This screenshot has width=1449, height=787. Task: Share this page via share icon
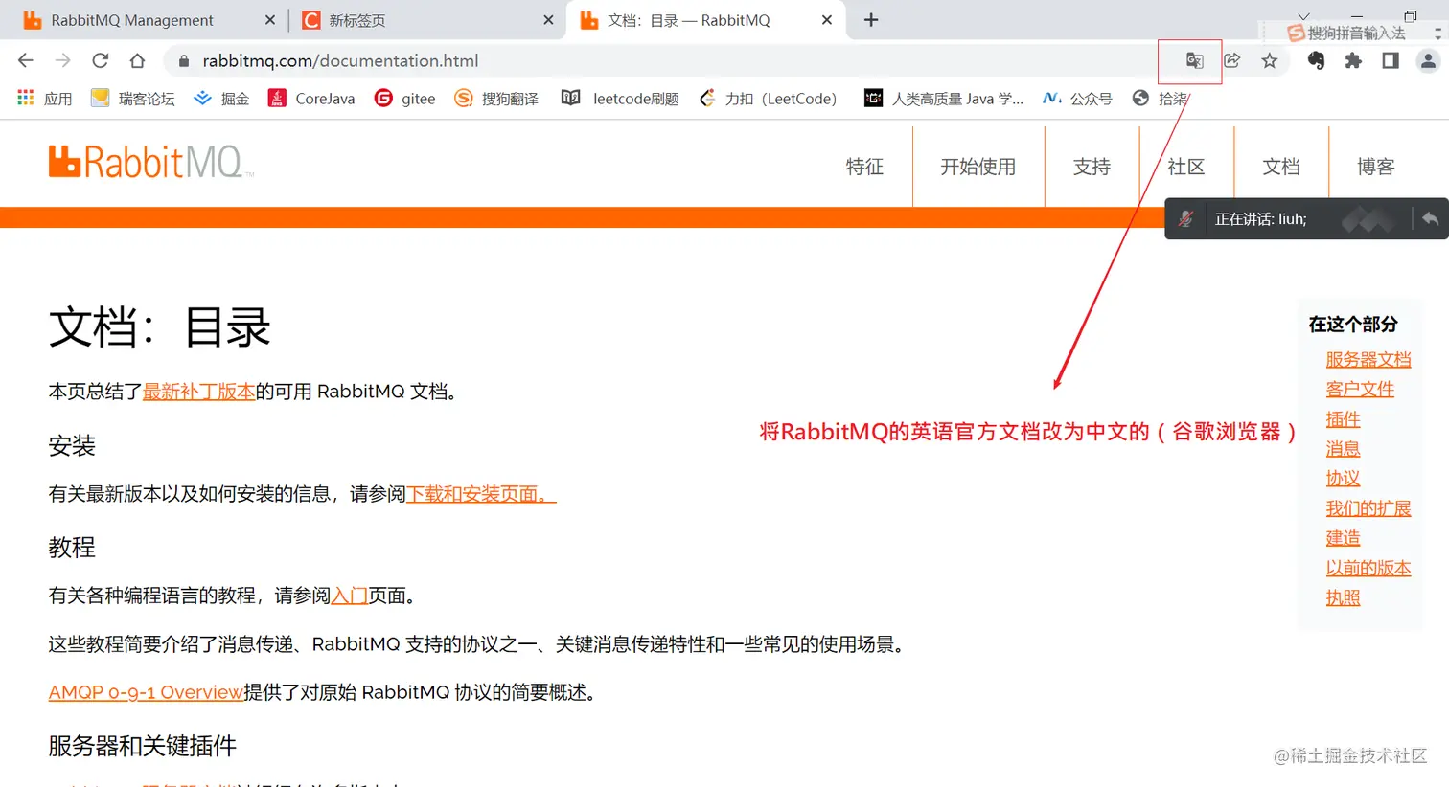click(1232, 60)
